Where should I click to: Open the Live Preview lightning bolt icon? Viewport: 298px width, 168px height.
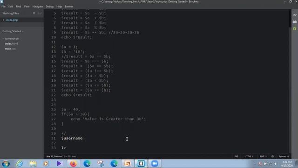pos(295,15)
